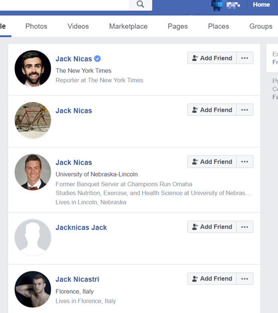Add Jack Nicastri as friend
This screenshot has width=278, height=313.
pos(212,279)
